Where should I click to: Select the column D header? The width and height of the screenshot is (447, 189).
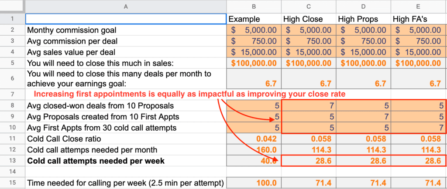(x=363, y=6)
